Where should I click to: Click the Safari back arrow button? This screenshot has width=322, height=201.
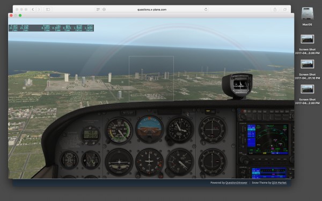point(33,10)
